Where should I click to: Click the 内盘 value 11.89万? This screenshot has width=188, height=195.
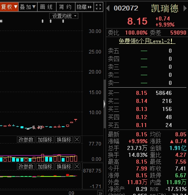(176, 182)
